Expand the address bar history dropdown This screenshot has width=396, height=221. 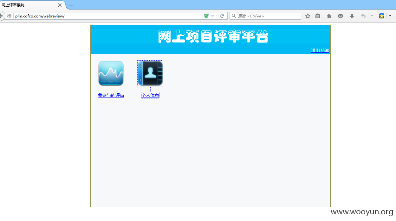213,16
